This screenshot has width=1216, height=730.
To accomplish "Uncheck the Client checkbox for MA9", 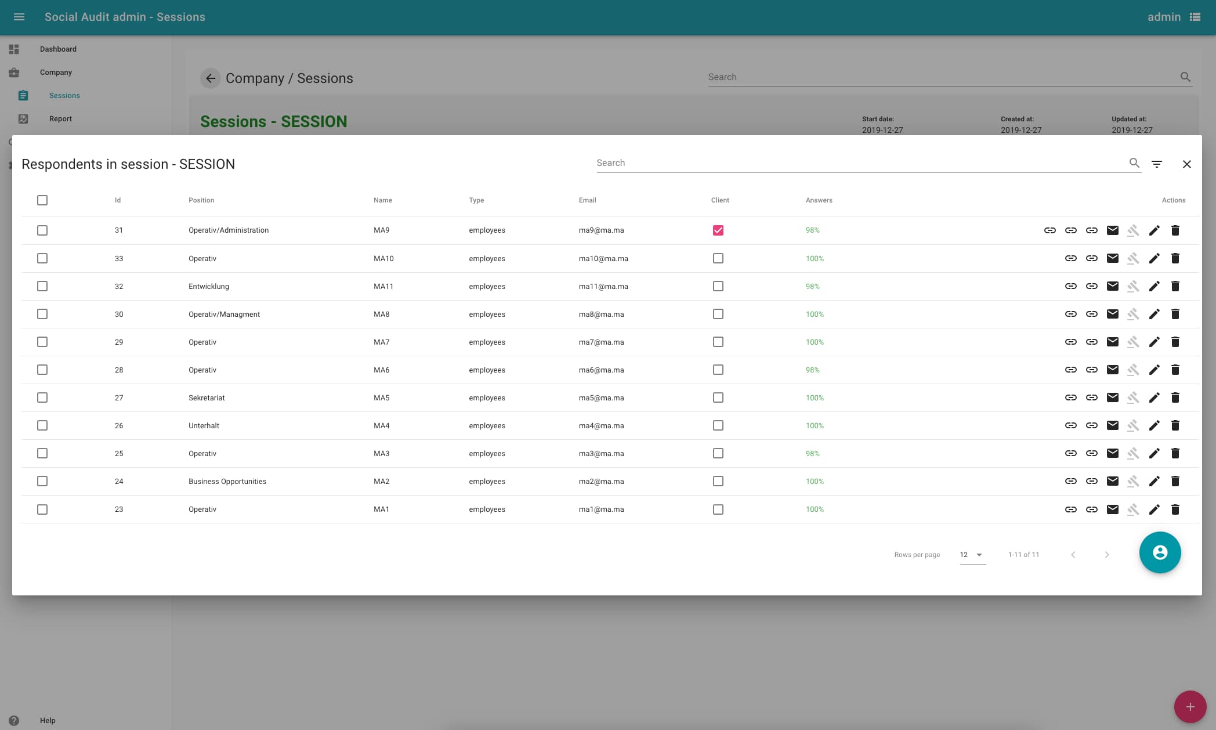I will coord(718,230).
